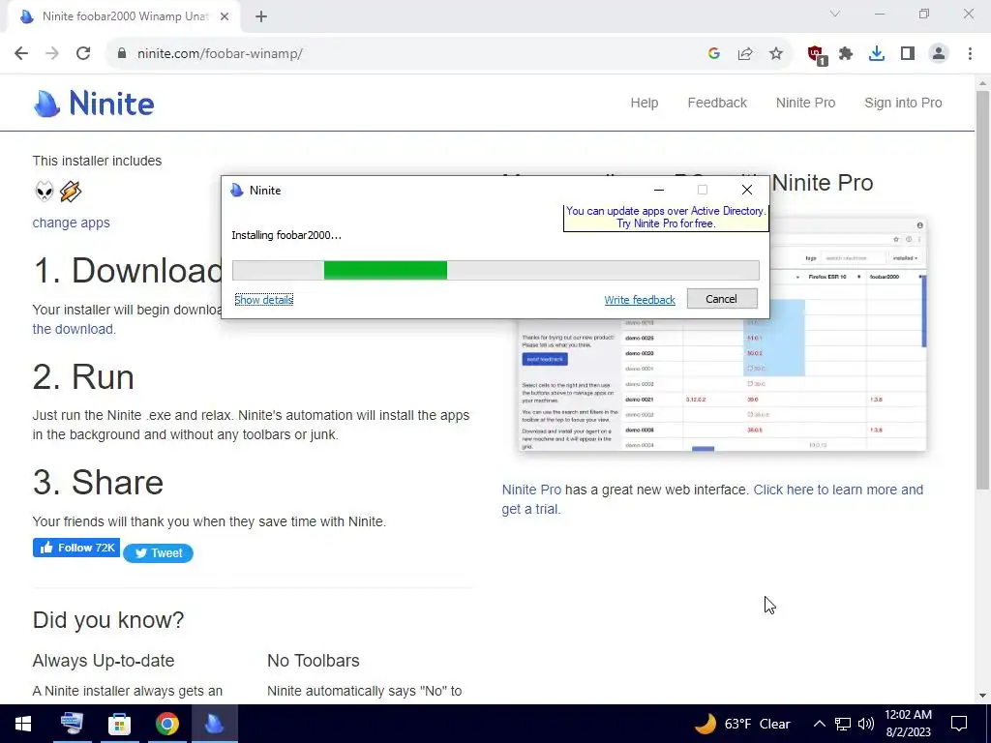991x743 pixels.
Task: Select the Ninite foobar2000 Winamp browser tab
Action: point(123,16)
